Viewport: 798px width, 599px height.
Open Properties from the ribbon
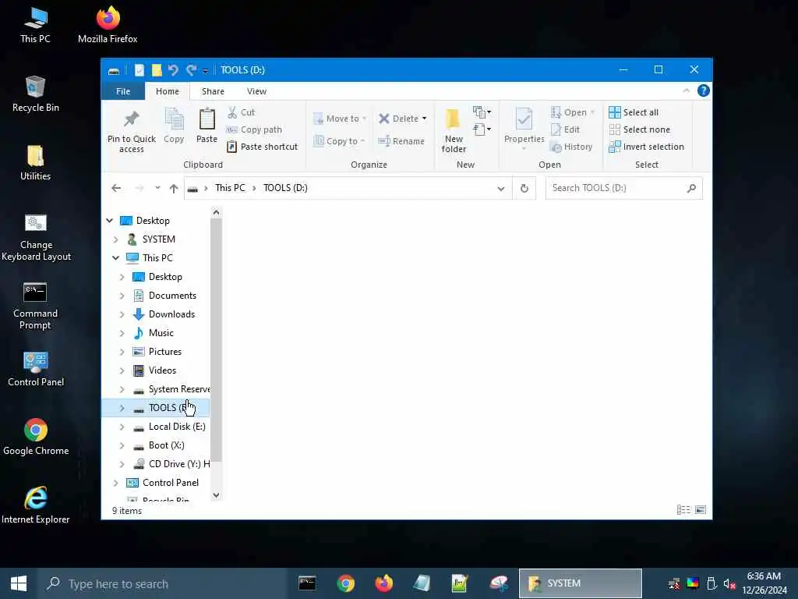[x=524, y=127]
